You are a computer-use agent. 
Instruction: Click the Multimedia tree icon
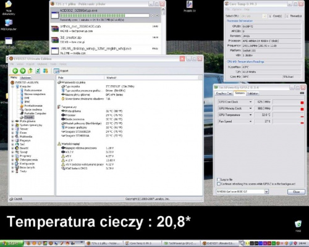point(17,136)
